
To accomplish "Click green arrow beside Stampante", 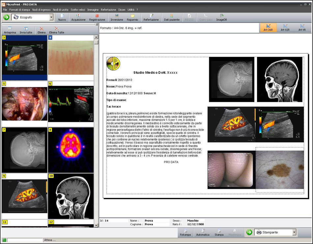I will (x=249, y=232).
